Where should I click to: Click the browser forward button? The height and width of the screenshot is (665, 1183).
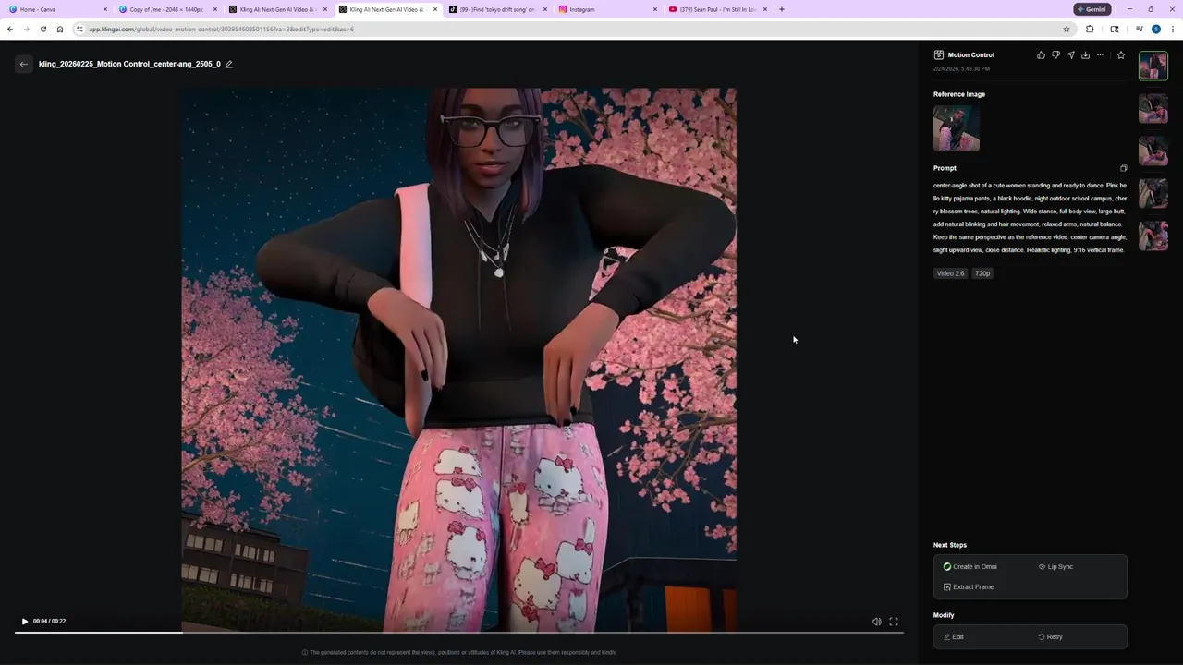coord(27,29)
